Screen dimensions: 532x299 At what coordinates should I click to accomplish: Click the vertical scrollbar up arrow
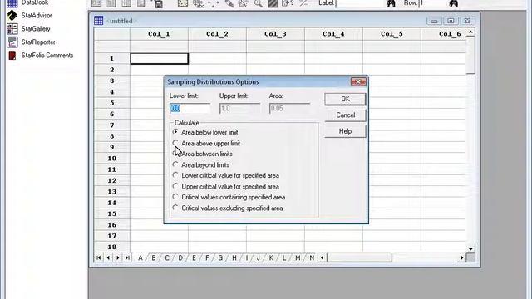(470, 32)
